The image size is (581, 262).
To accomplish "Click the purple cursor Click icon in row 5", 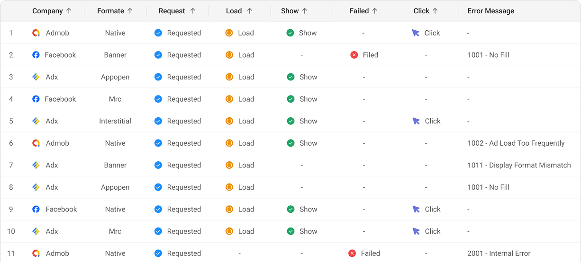I will pos(416,121).
